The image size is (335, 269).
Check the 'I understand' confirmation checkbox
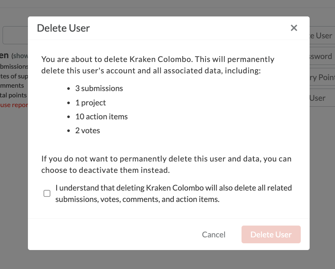(47, 194)
